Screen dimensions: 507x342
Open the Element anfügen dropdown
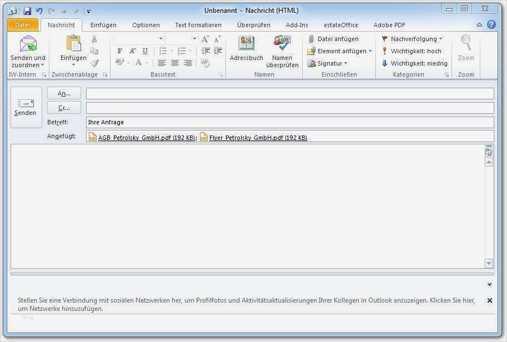pos(370,51)
